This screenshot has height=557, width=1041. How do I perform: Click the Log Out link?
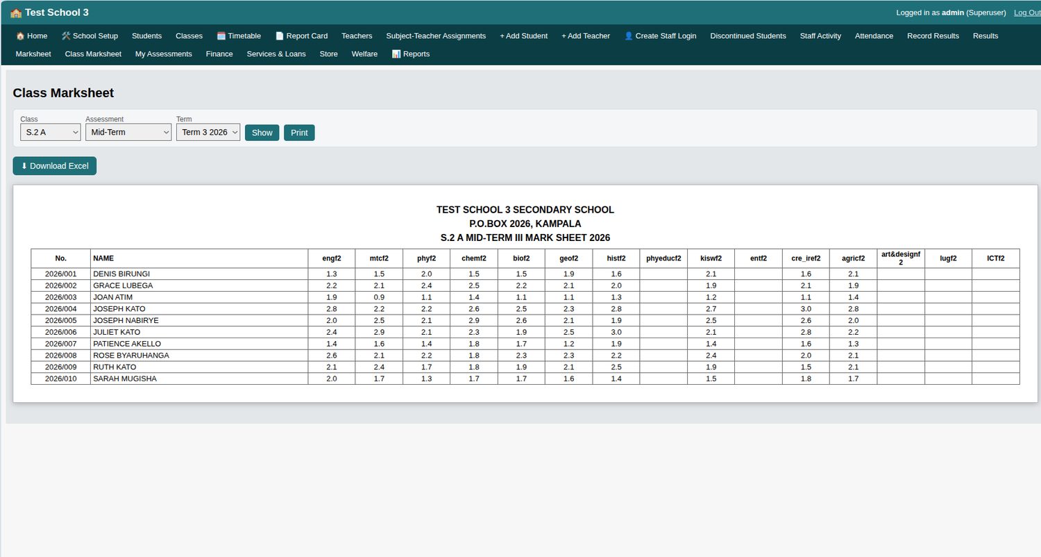point(1027,13)
